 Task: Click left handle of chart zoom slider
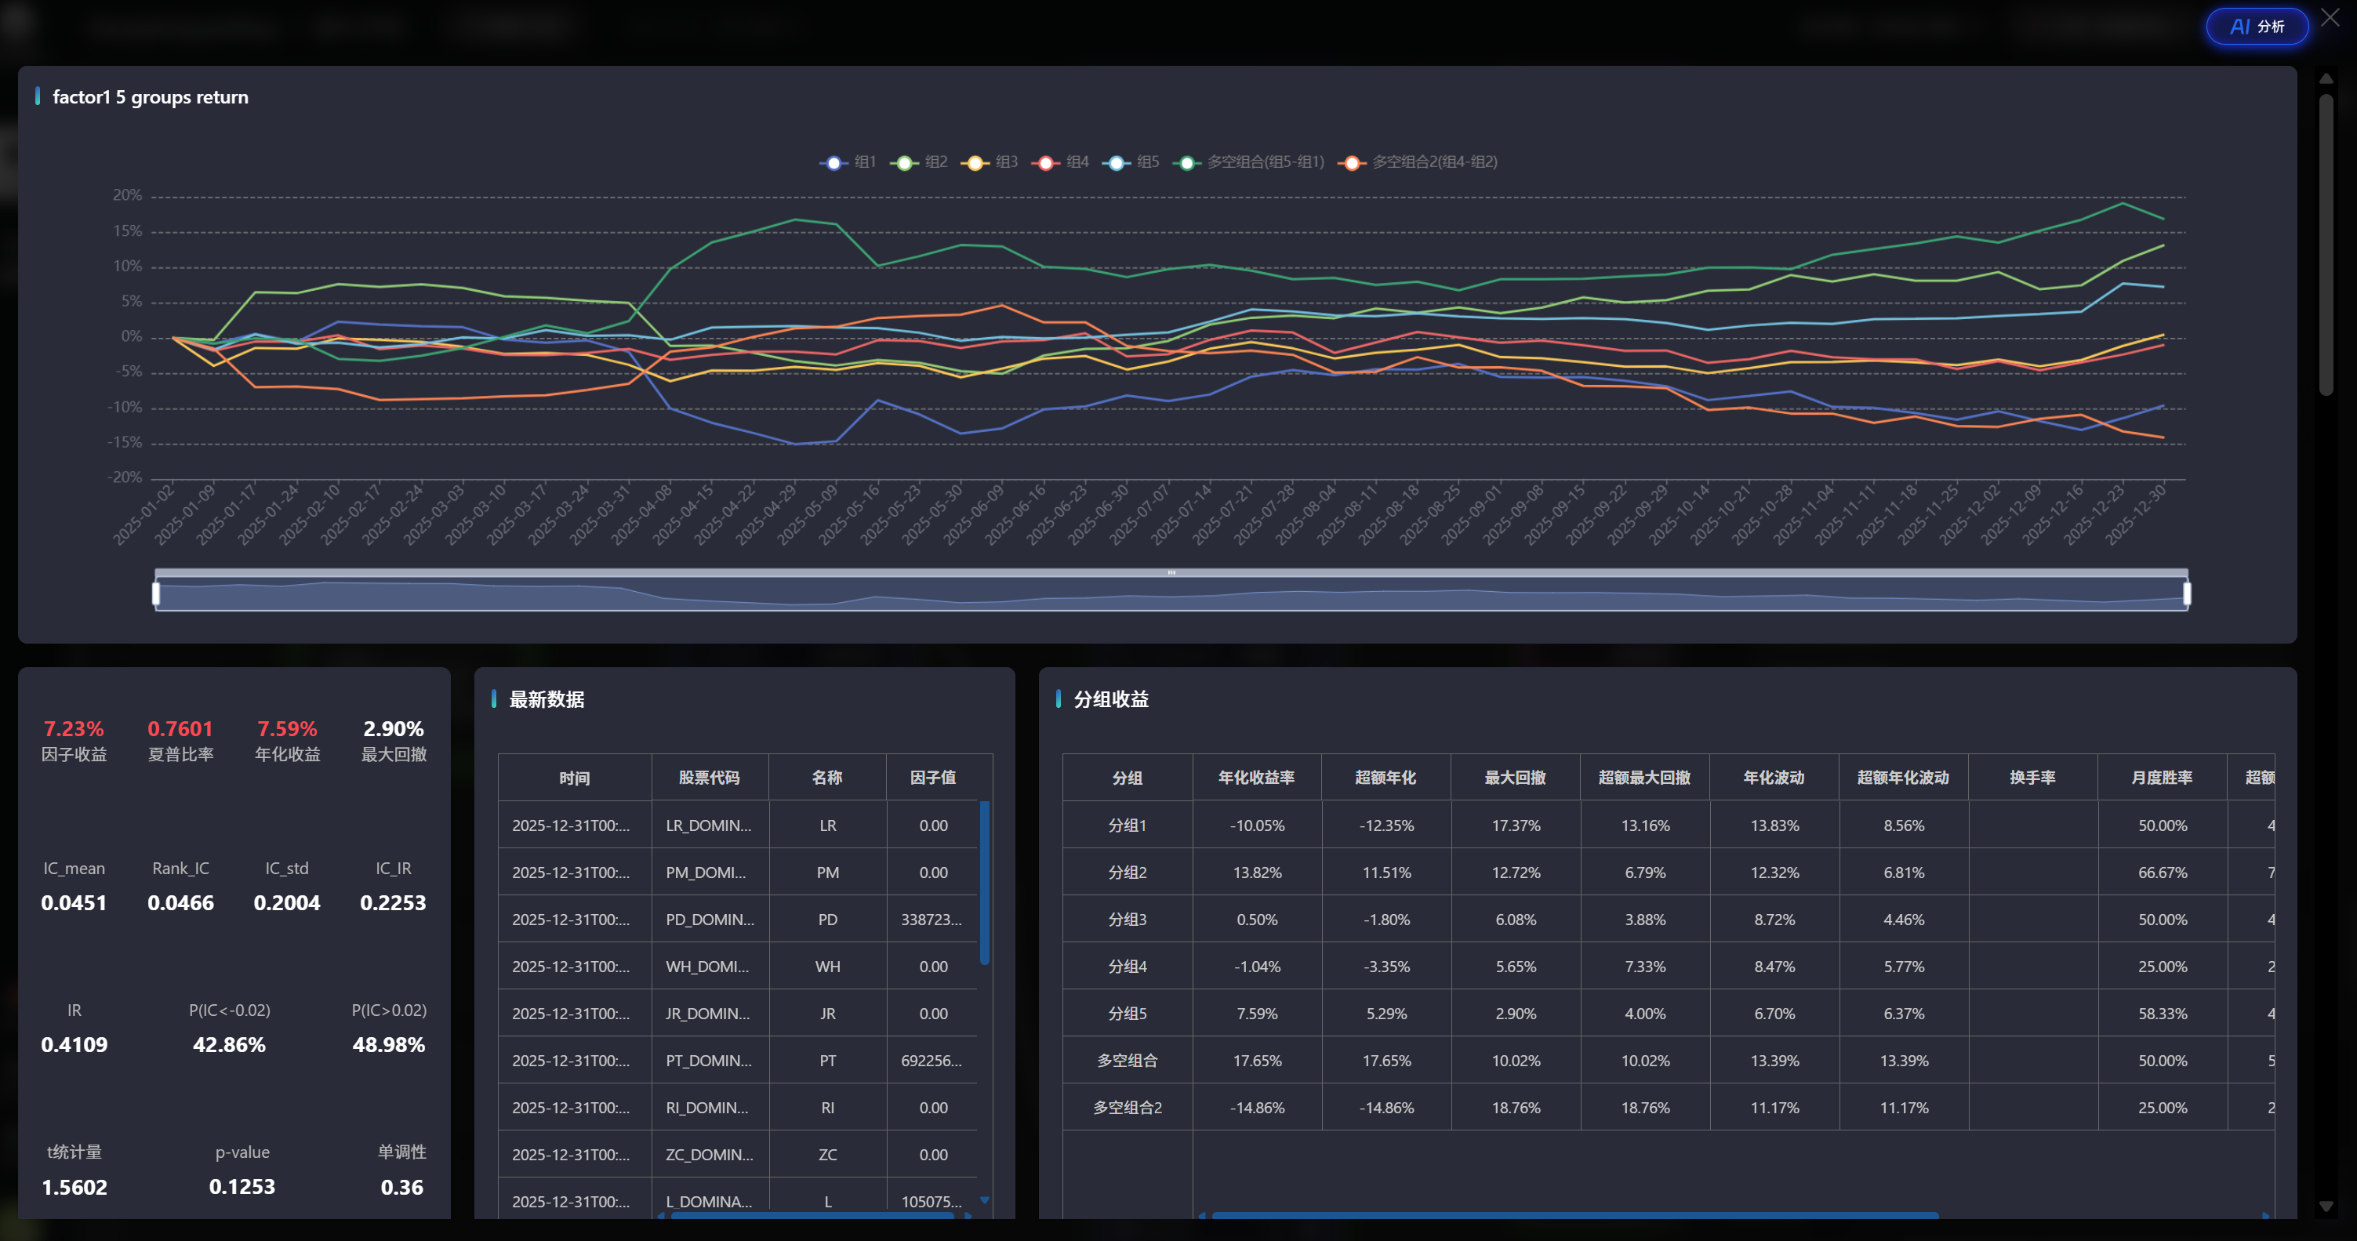[x=155, y=593]
